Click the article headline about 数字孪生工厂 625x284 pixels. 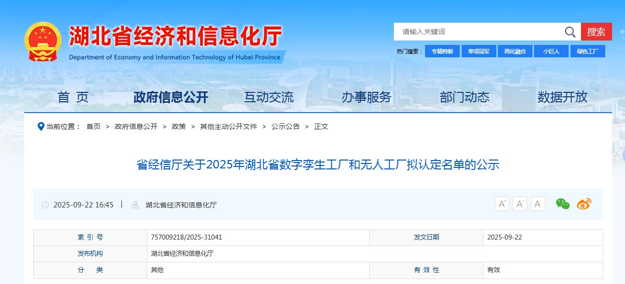[318, 164]
